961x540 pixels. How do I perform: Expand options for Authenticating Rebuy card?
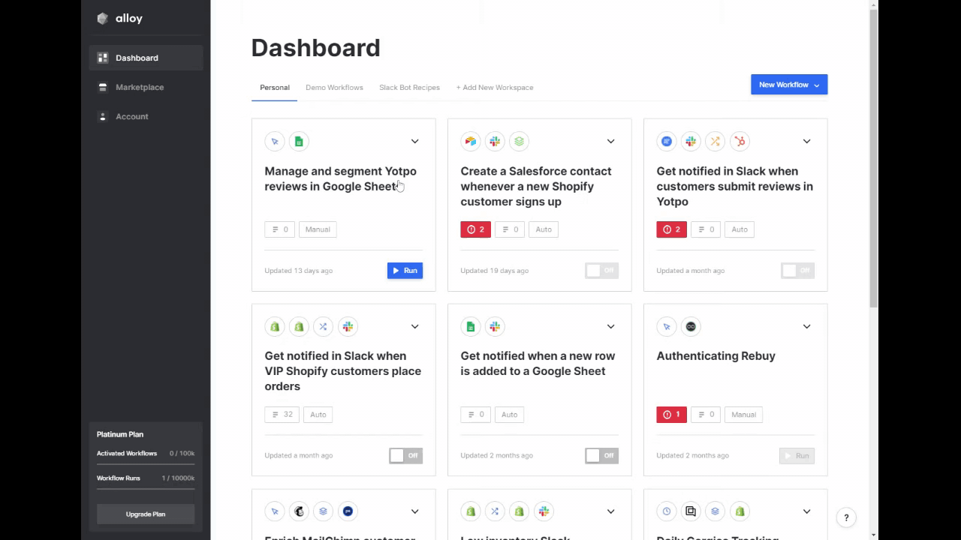[806, 326]
